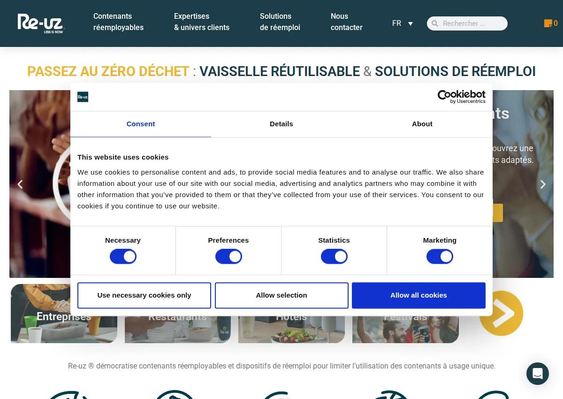Image resolution: width=563 pixels, height=399 pixels.
Task: Switch to the About tab
Action: click(x=422, y=124)
